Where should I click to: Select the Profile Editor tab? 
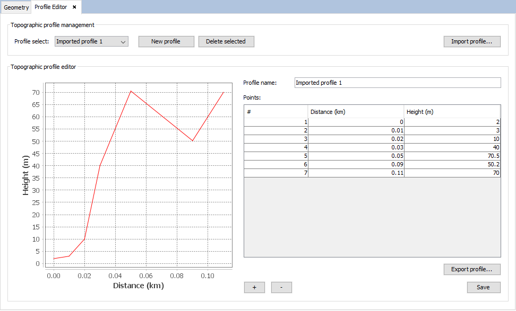50,7
